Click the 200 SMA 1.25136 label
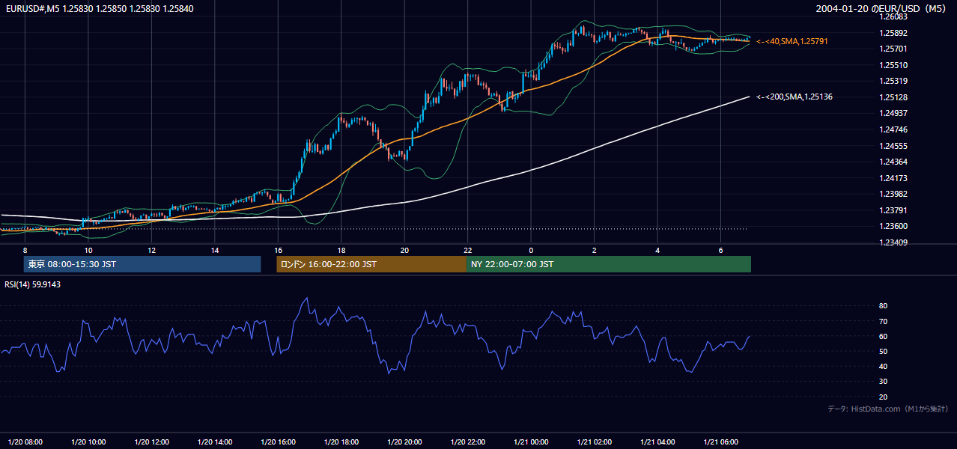 [x=795, y=97]
